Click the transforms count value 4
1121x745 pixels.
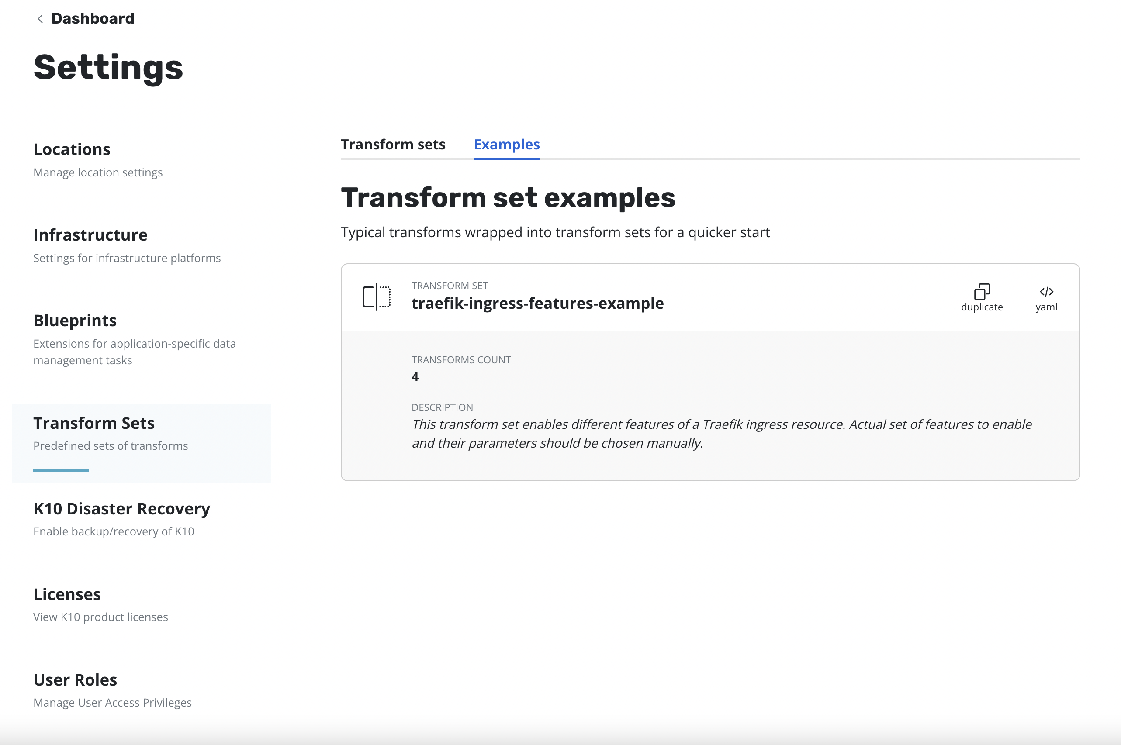click(415, 377)
